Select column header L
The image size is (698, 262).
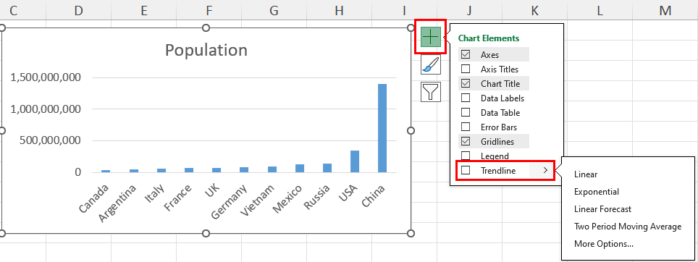[600, 10]
